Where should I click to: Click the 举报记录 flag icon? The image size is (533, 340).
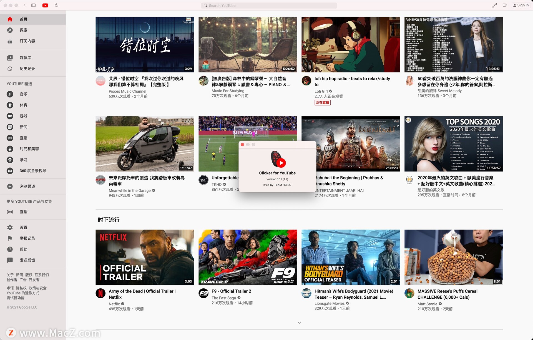click(x=10, y=238)
